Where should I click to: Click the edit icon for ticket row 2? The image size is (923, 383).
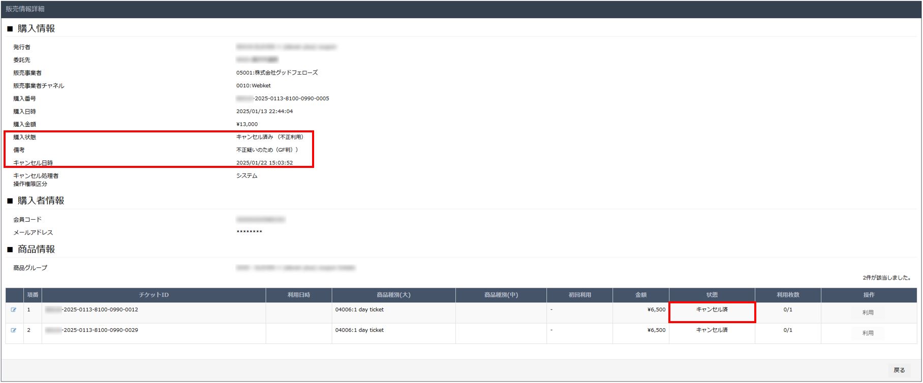click(14, 330)
